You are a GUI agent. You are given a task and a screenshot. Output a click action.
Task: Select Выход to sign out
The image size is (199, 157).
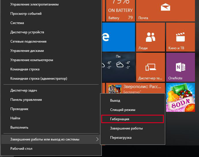(x=115, y=101)
